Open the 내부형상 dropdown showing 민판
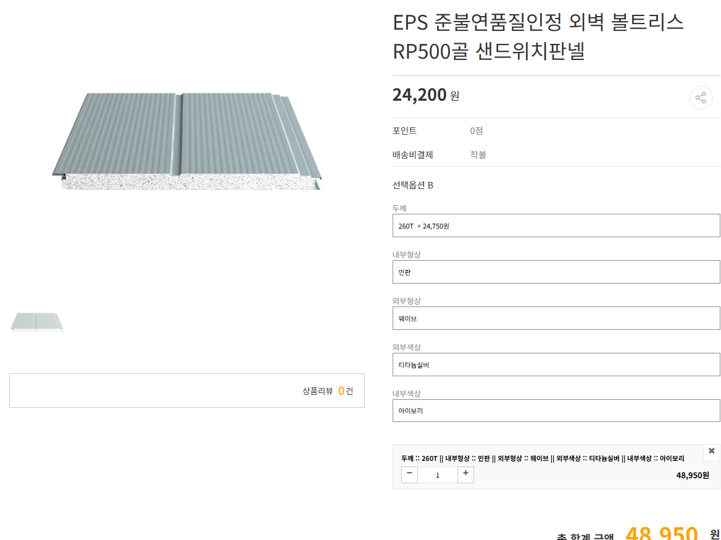Screen dimensions: 721x540 coord(556,272)
